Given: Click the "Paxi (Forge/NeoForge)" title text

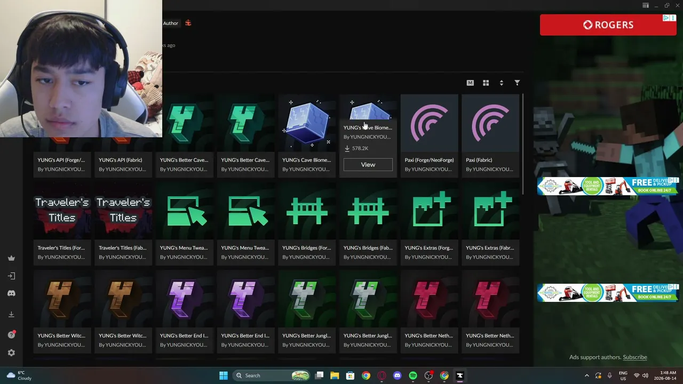Looking at the screenshot, I should tap(429, 160).
